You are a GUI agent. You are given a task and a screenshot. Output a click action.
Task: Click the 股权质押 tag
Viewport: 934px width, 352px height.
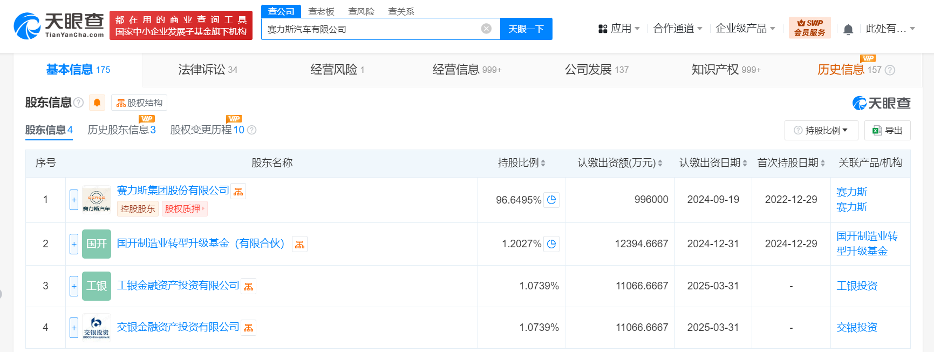point(185,209)
